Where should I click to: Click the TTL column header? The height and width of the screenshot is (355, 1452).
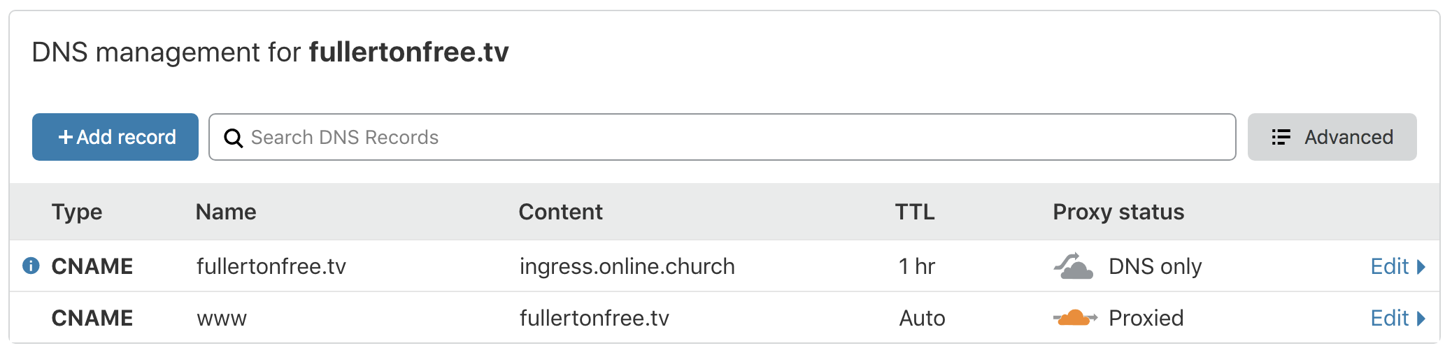click(915, 212)
